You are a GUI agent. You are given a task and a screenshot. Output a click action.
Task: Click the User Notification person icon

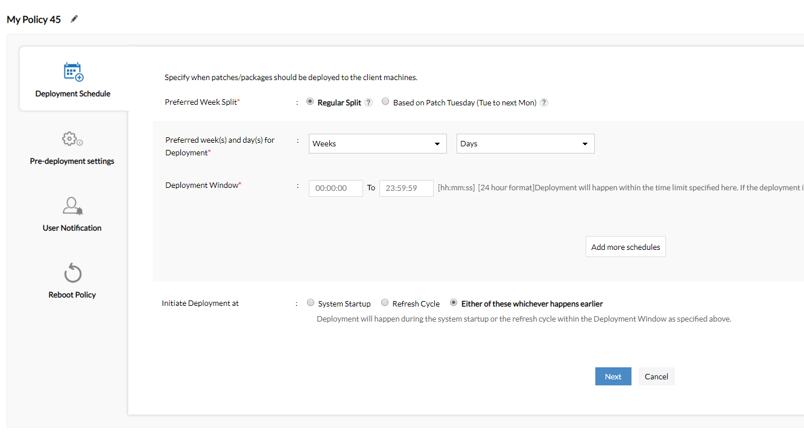click(72, 206)
